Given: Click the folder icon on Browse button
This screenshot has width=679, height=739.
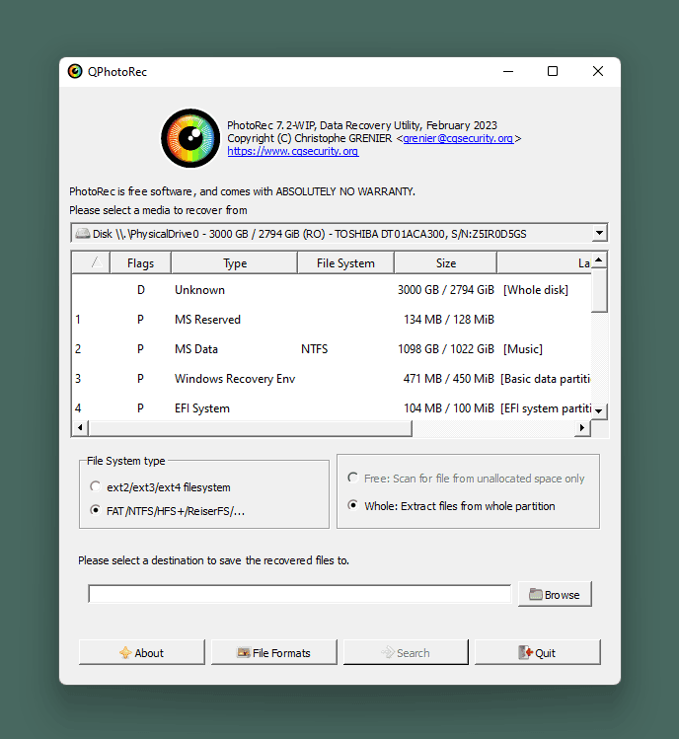Looking at the screenshot, I should click(x=535, y=594).
